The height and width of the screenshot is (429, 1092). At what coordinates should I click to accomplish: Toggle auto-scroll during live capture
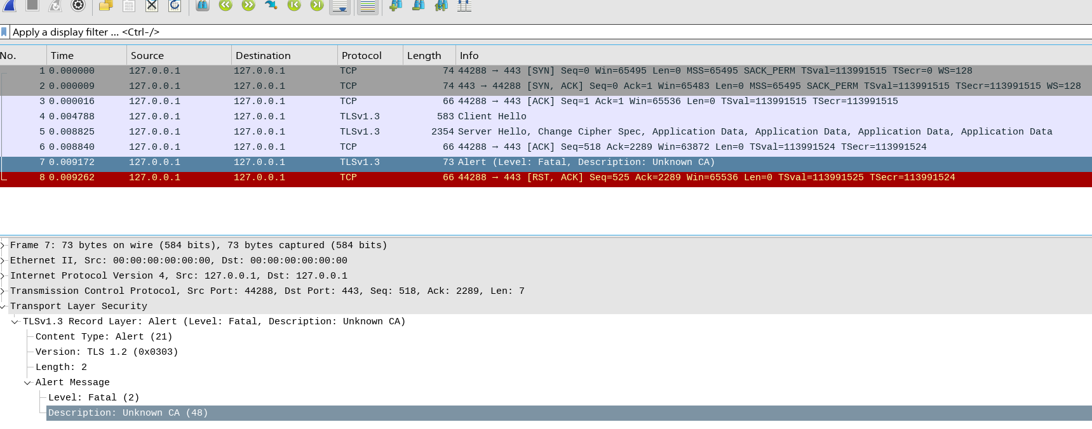click(x=340, y=6)
